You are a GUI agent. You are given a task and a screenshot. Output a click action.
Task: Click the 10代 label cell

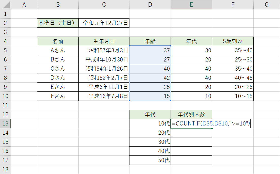pyautogui.click(x=150, y=123)
